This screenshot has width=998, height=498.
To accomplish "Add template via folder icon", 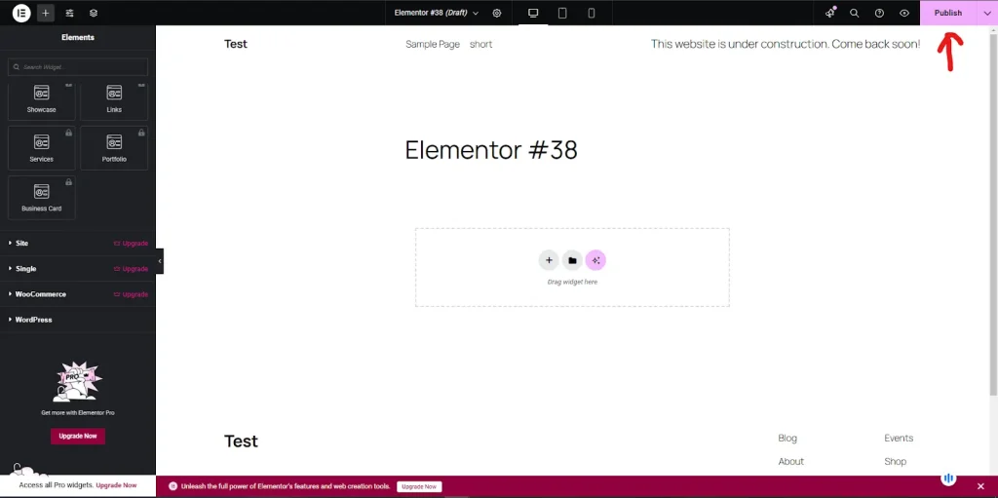I will [572, 260].
